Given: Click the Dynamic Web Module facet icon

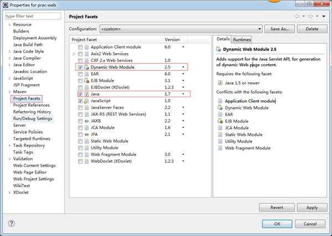Looking at the screenshot, I should pyautogui.click(x=87, y=67).
